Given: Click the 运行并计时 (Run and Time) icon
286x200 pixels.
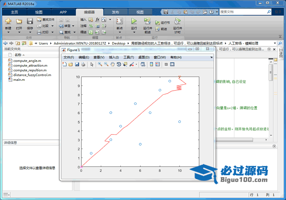Looking at the screenshot, I should point(177,21).
